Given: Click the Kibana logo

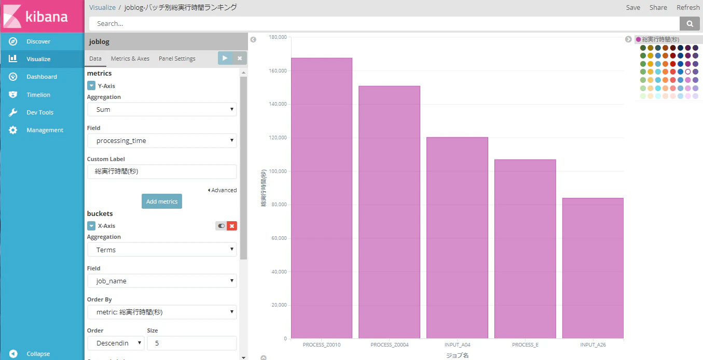Looking at the screenshot, I should coord(42,16).
